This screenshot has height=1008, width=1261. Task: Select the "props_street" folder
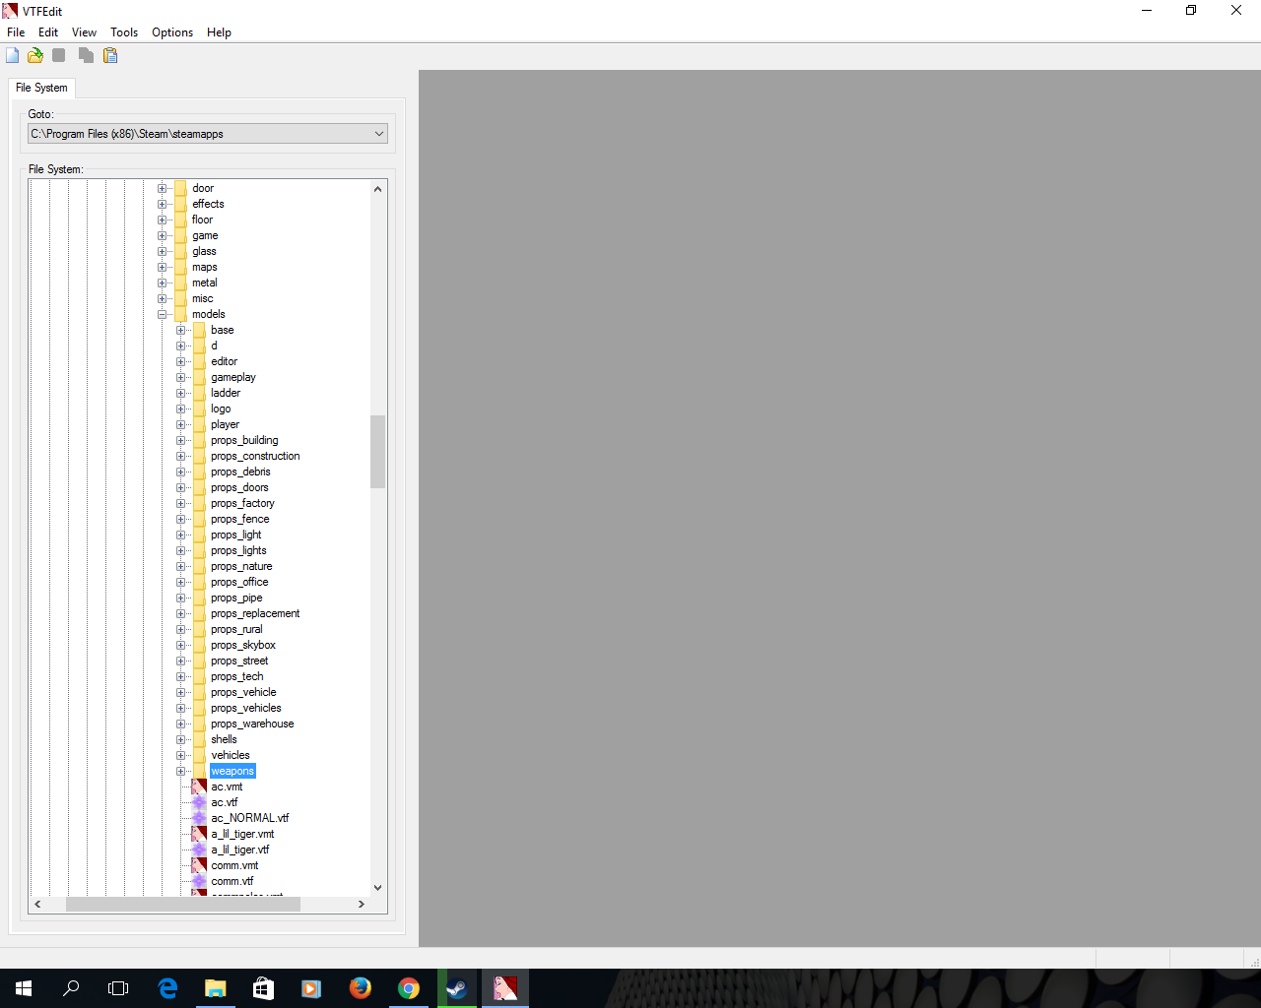click(x=239, y=661)
